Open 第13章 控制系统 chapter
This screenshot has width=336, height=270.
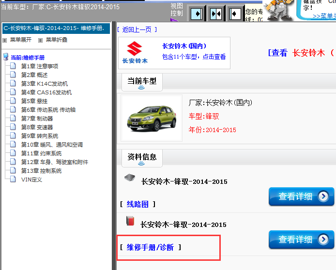pos(41,171)
